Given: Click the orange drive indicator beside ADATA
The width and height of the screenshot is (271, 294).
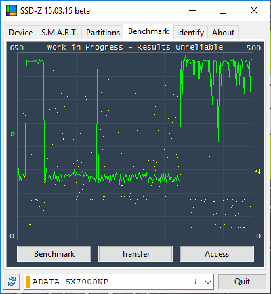Looking at the screenshot, I should [x=28, y=282].
